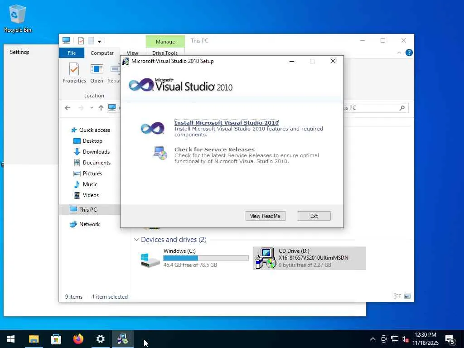Viewport: 464px width, 348px height.
Task: Click the Visual Studio Setup taskbar icon
Action: (x=122, y=339)
